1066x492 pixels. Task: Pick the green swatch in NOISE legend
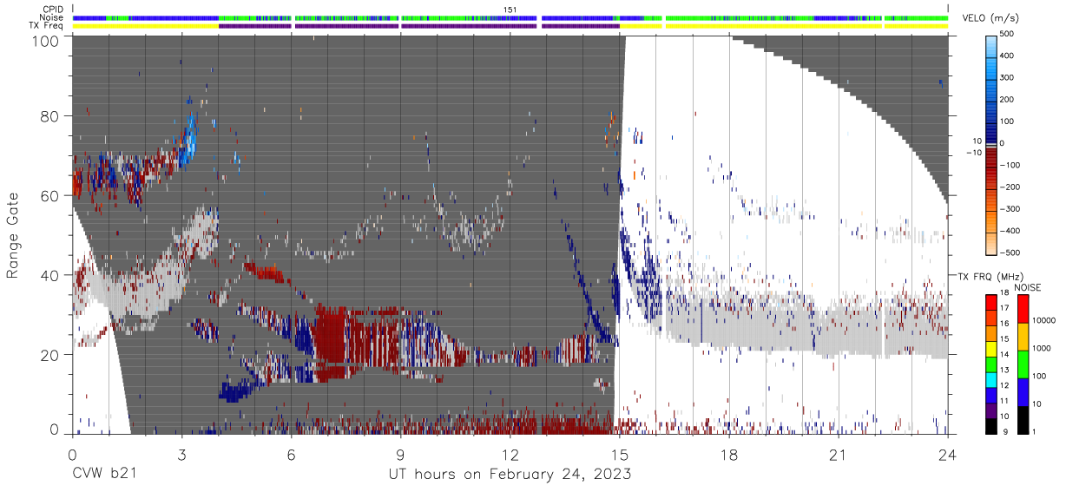tap(1023, 364)
